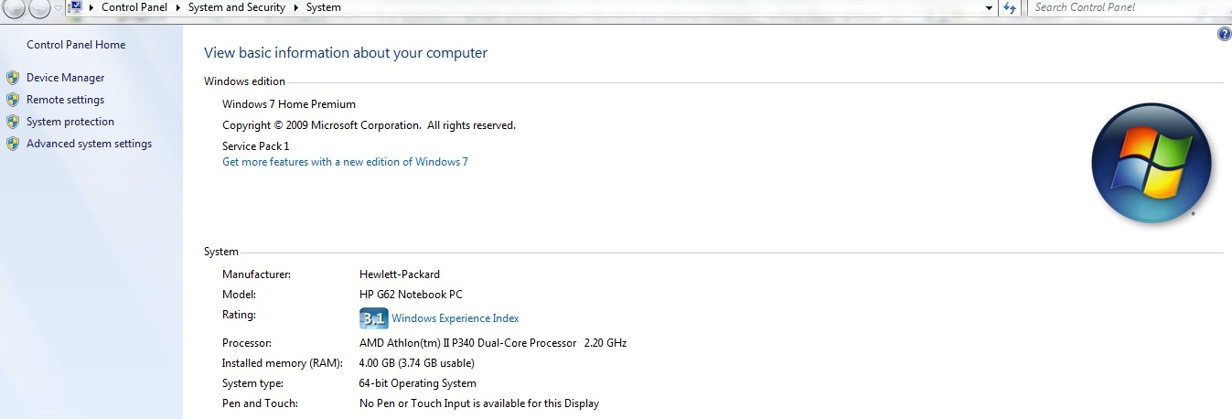This screenshot has width=1232, height=419.
Task: Open Get more features with new edition link
Action: click(345, 162)
